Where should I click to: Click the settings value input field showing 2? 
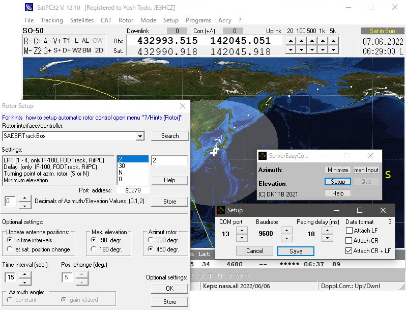coord(169,160)
